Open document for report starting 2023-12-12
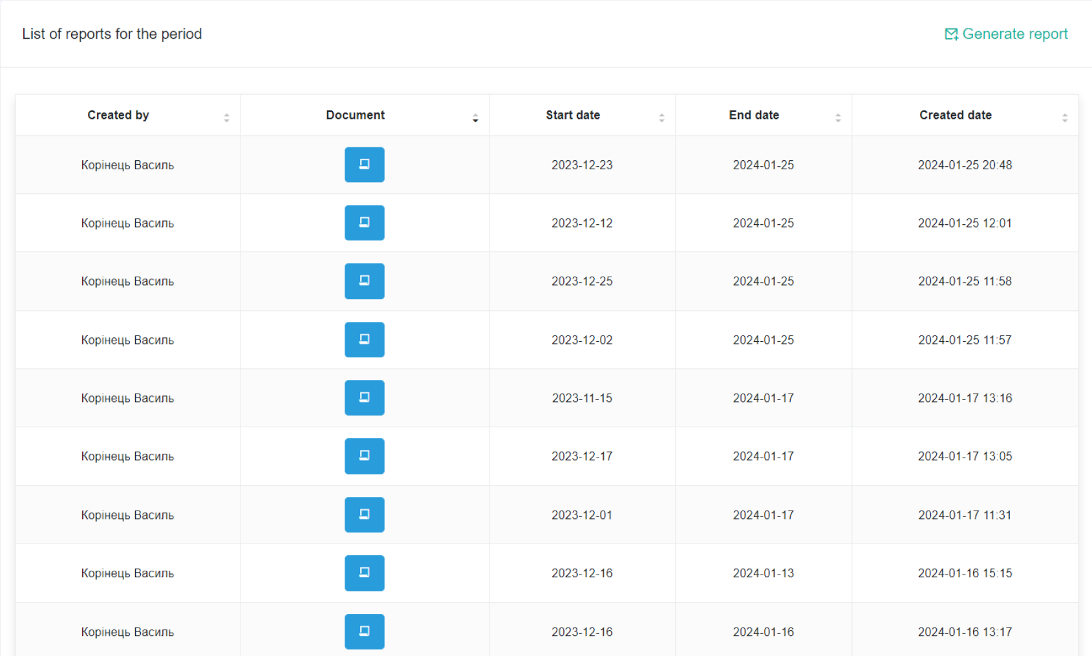The height and width of the screenshot is (656, 1092). 364,223
